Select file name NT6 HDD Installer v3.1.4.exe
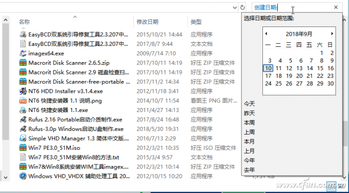This screenshot has width=349, height=193. 65,91
